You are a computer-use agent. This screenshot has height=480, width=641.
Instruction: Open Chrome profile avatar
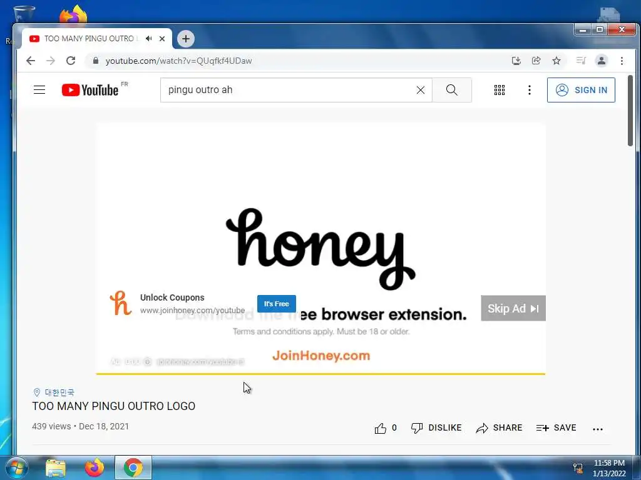point(602,61)
